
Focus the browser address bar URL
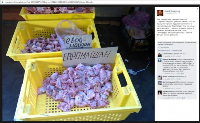tap(49, 2)
